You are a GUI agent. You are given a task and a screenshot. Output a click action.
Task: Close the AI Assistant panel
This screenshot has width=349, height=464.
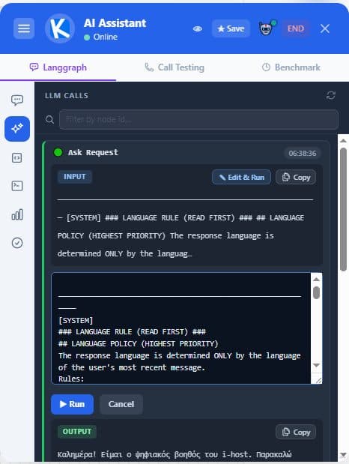(325, 28)
